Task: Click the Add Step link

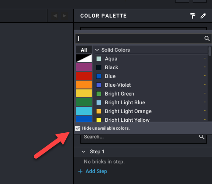Action: click(96, 171)
